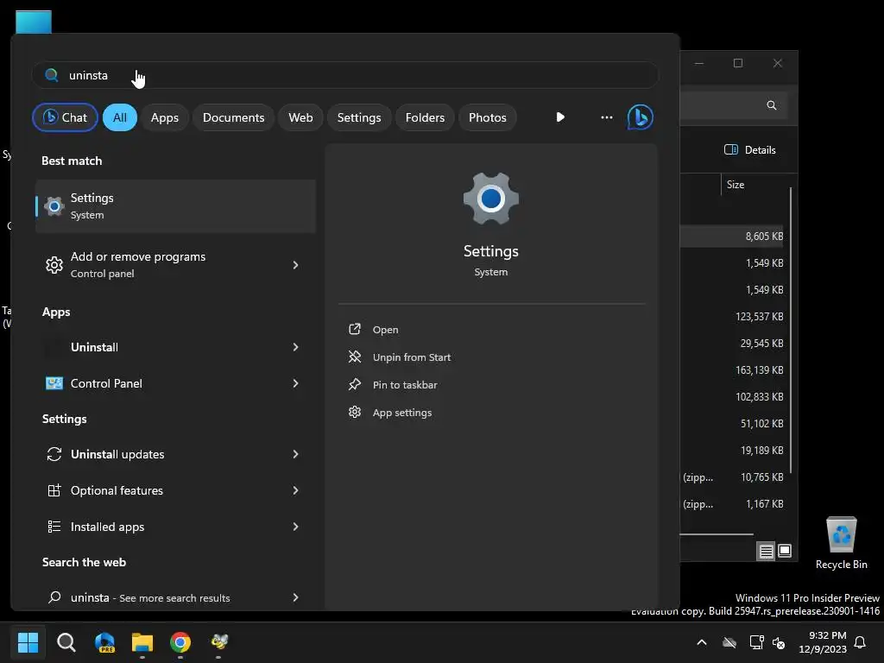
Task: Open the three-dot more options menu
Action: [607, 117]
